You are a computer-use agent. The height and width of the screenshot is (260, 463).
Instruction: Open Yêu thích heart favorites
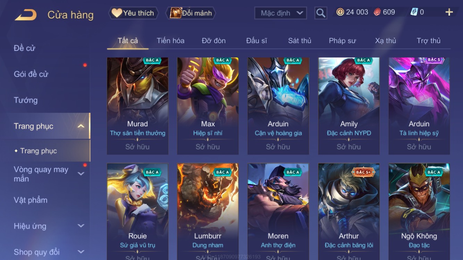(x=133, y=13)
